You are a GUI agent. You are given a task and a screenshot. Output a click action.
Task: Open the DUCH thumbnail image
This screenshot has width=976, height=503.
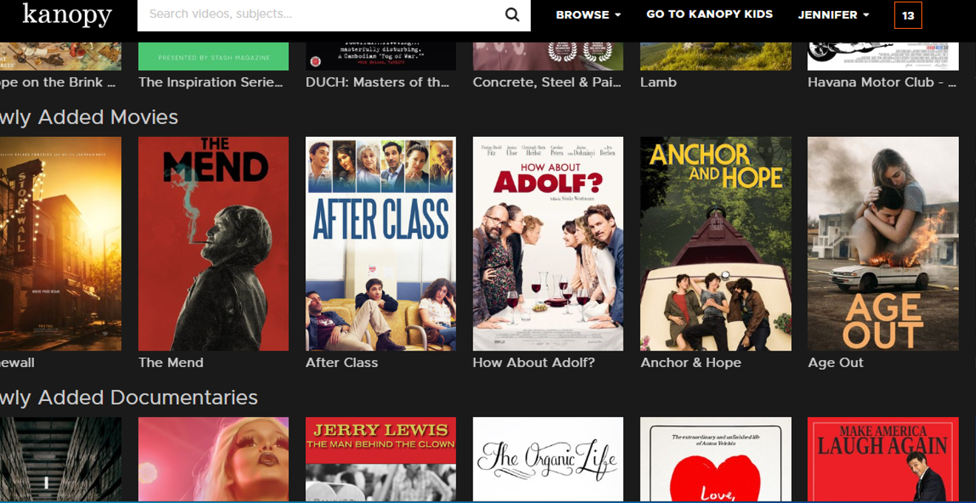click(x=381, y=56)
